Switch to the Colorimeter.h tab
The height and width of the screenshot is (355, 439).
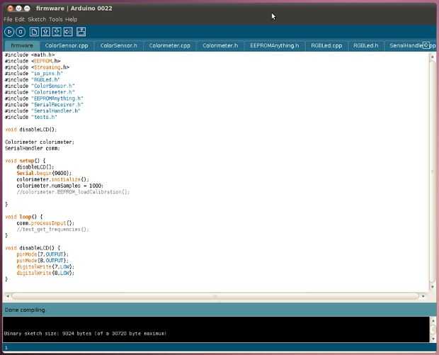coord(220,45)
